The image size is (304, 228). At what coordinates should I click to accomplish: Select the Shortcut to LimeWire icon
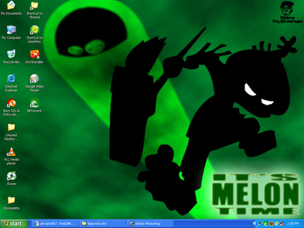[34, 34]
